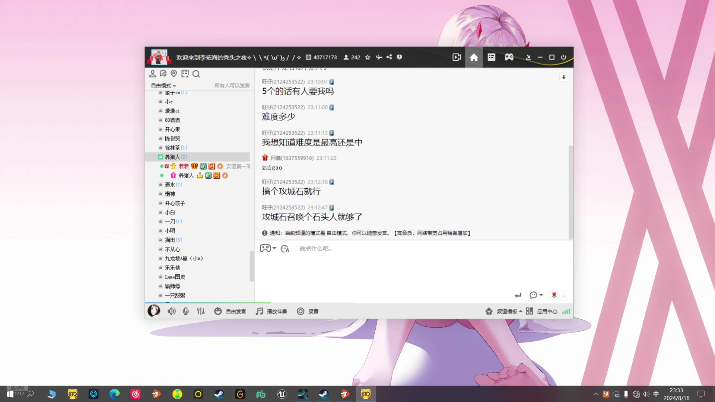Select sub-channel 开心果

click(172, 130)
